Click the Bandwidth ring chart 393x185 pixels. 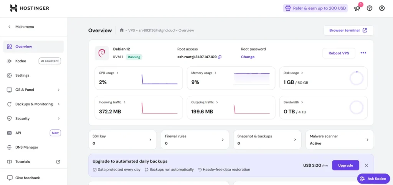357,108
